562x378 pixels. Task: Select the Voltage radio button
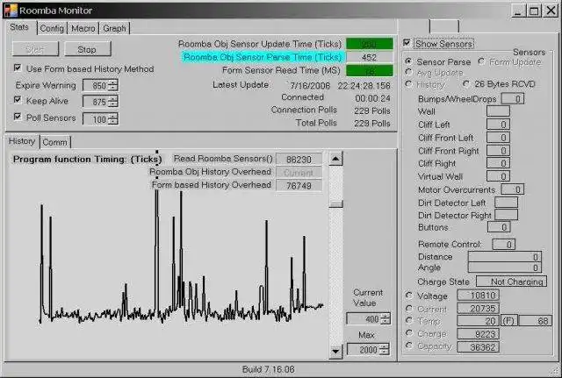coord(408,296)
